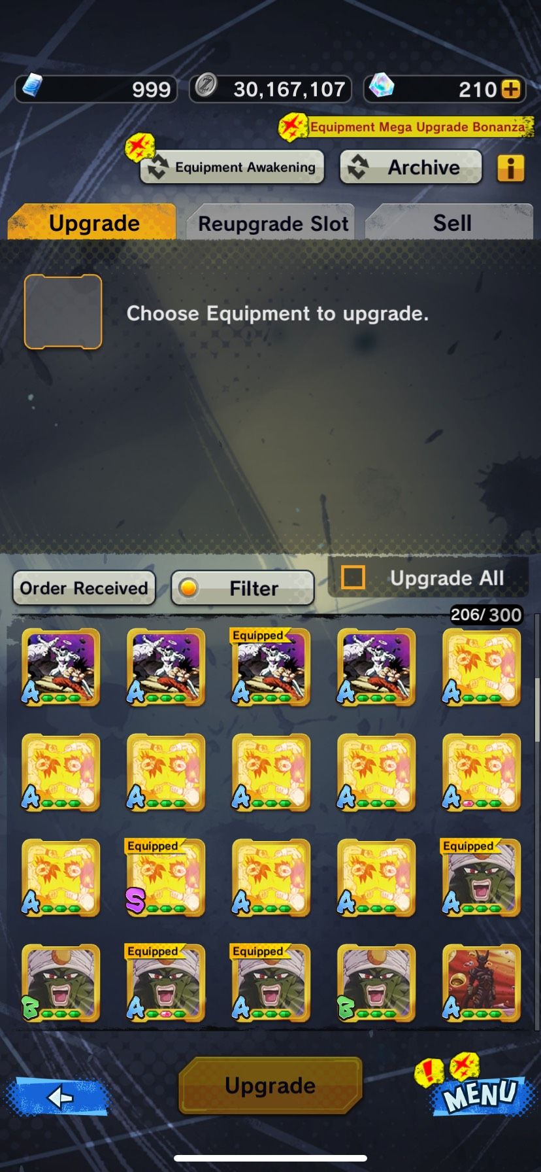Open the Filter options
This screenshot has height=1172, width=541.
pyautogui.click(x=242, y=588)
